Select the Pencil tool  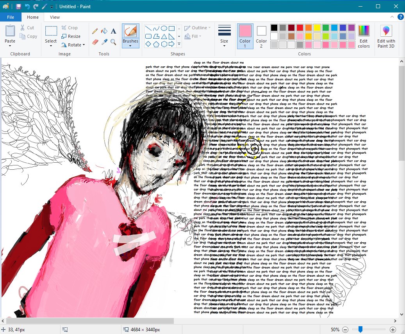click(95, 31)
